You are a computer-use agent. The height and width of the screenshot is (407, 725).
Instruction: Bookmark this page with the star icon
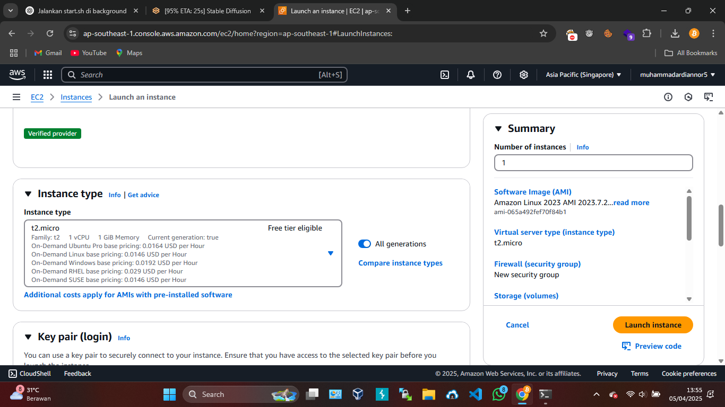(543, 33)
